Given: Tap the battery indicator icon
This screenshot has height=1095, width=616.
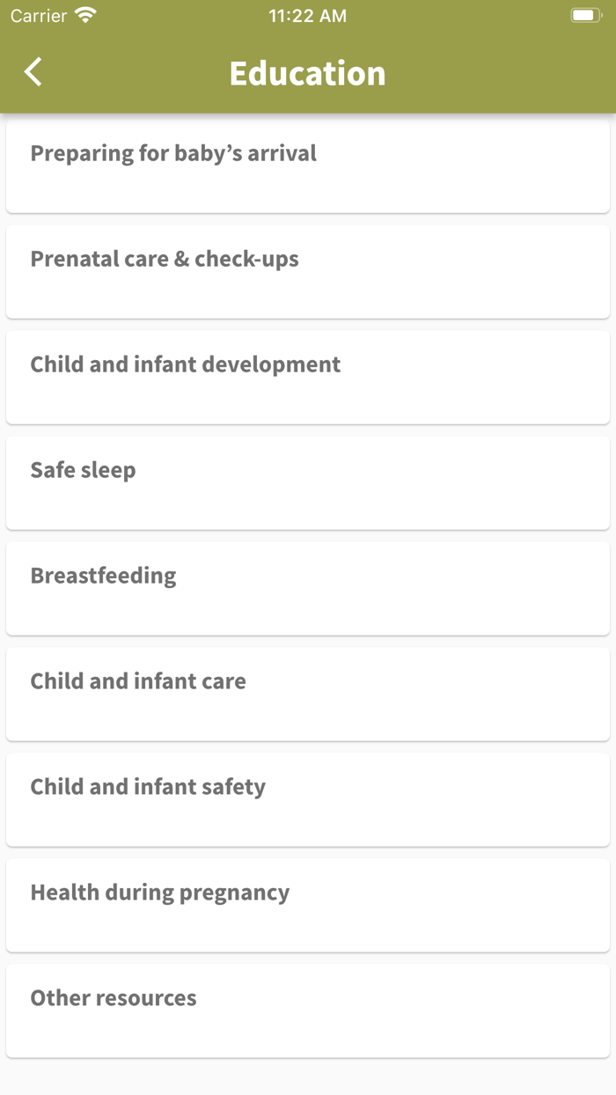Looking at the screenshot, I should coord(584,13).
